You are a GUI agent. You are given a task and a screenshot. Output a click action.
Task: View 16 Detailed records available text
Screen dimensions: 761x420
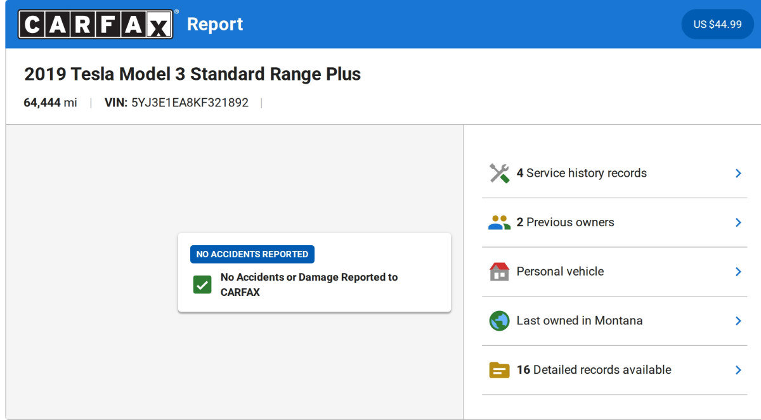click(x=594, y=370)
